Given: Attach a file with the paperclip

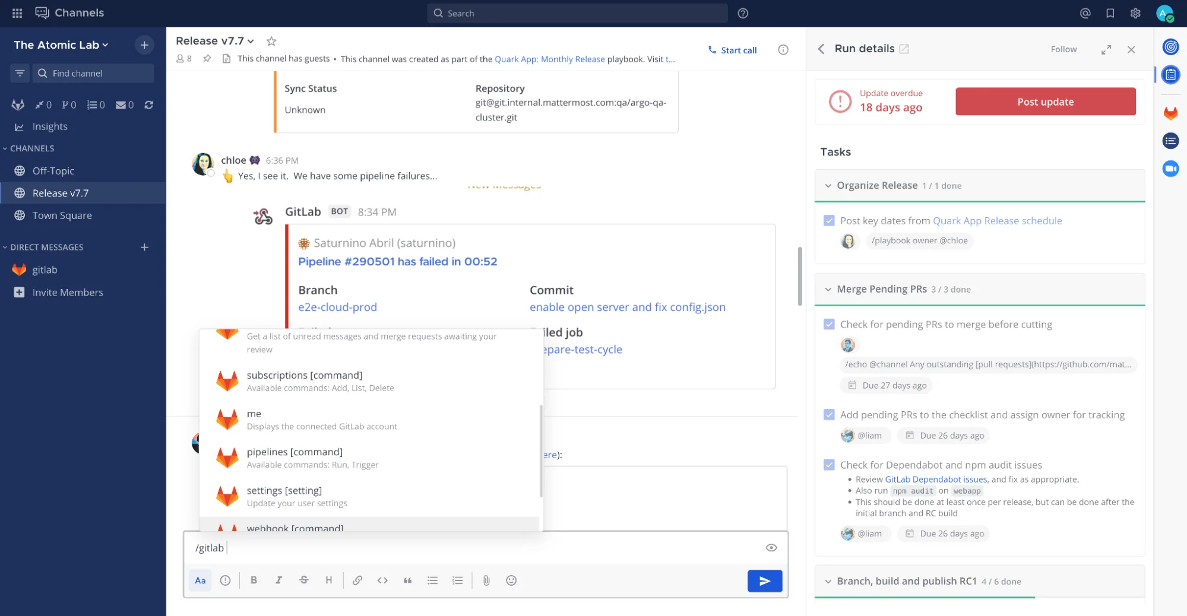Looking at the screenshot, I should click(486, 580).
